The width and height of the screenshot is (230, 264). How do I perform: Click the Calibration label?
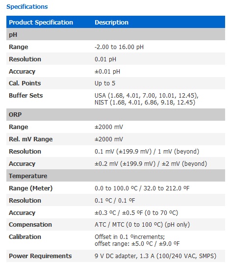coord(25,237)
